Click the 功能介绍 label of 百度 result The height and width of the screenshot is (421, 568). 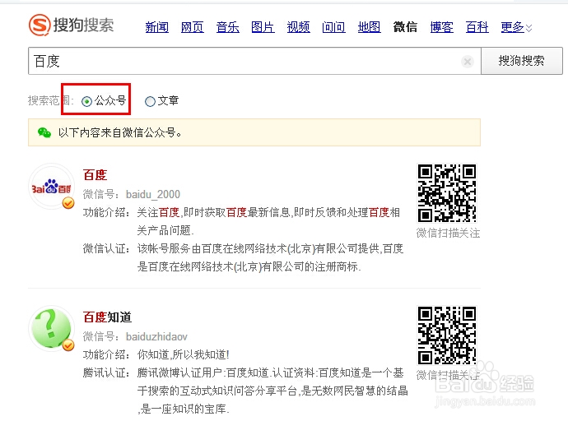click(106, 212)
